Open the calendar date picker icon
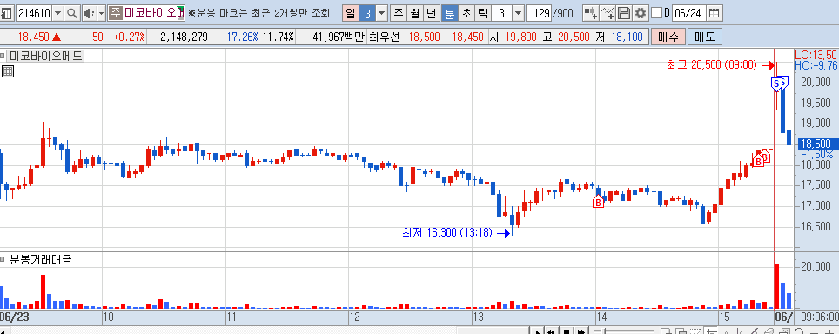 [x=714, y=13]
